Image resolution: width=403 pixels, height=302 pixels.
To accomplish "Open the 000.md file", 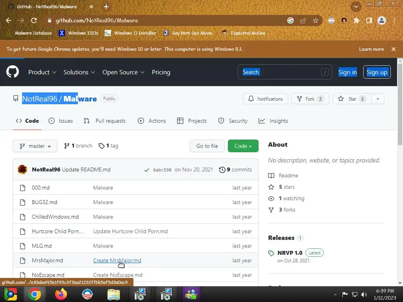I will 41,188.
